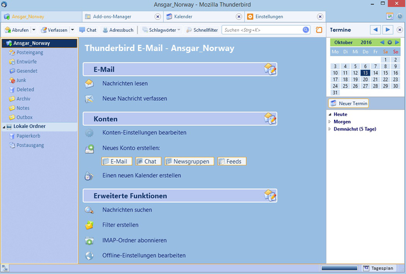Click the Verfassen compose button
Viewport: 406px width, 274px height.
[54, 30]
